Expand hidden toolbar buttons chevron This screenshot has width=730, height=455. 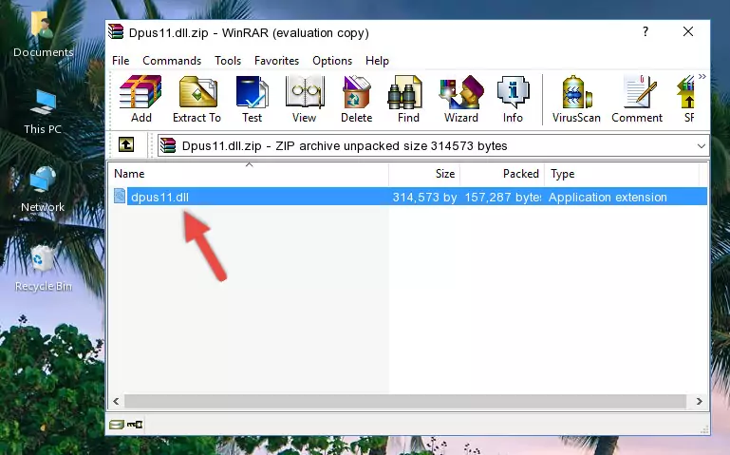point(702,76)
